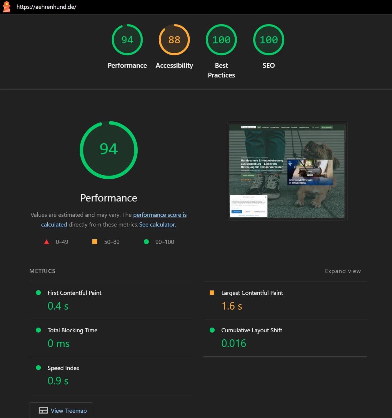Click the Cumulative Layout Shift metric

(251, 330)
